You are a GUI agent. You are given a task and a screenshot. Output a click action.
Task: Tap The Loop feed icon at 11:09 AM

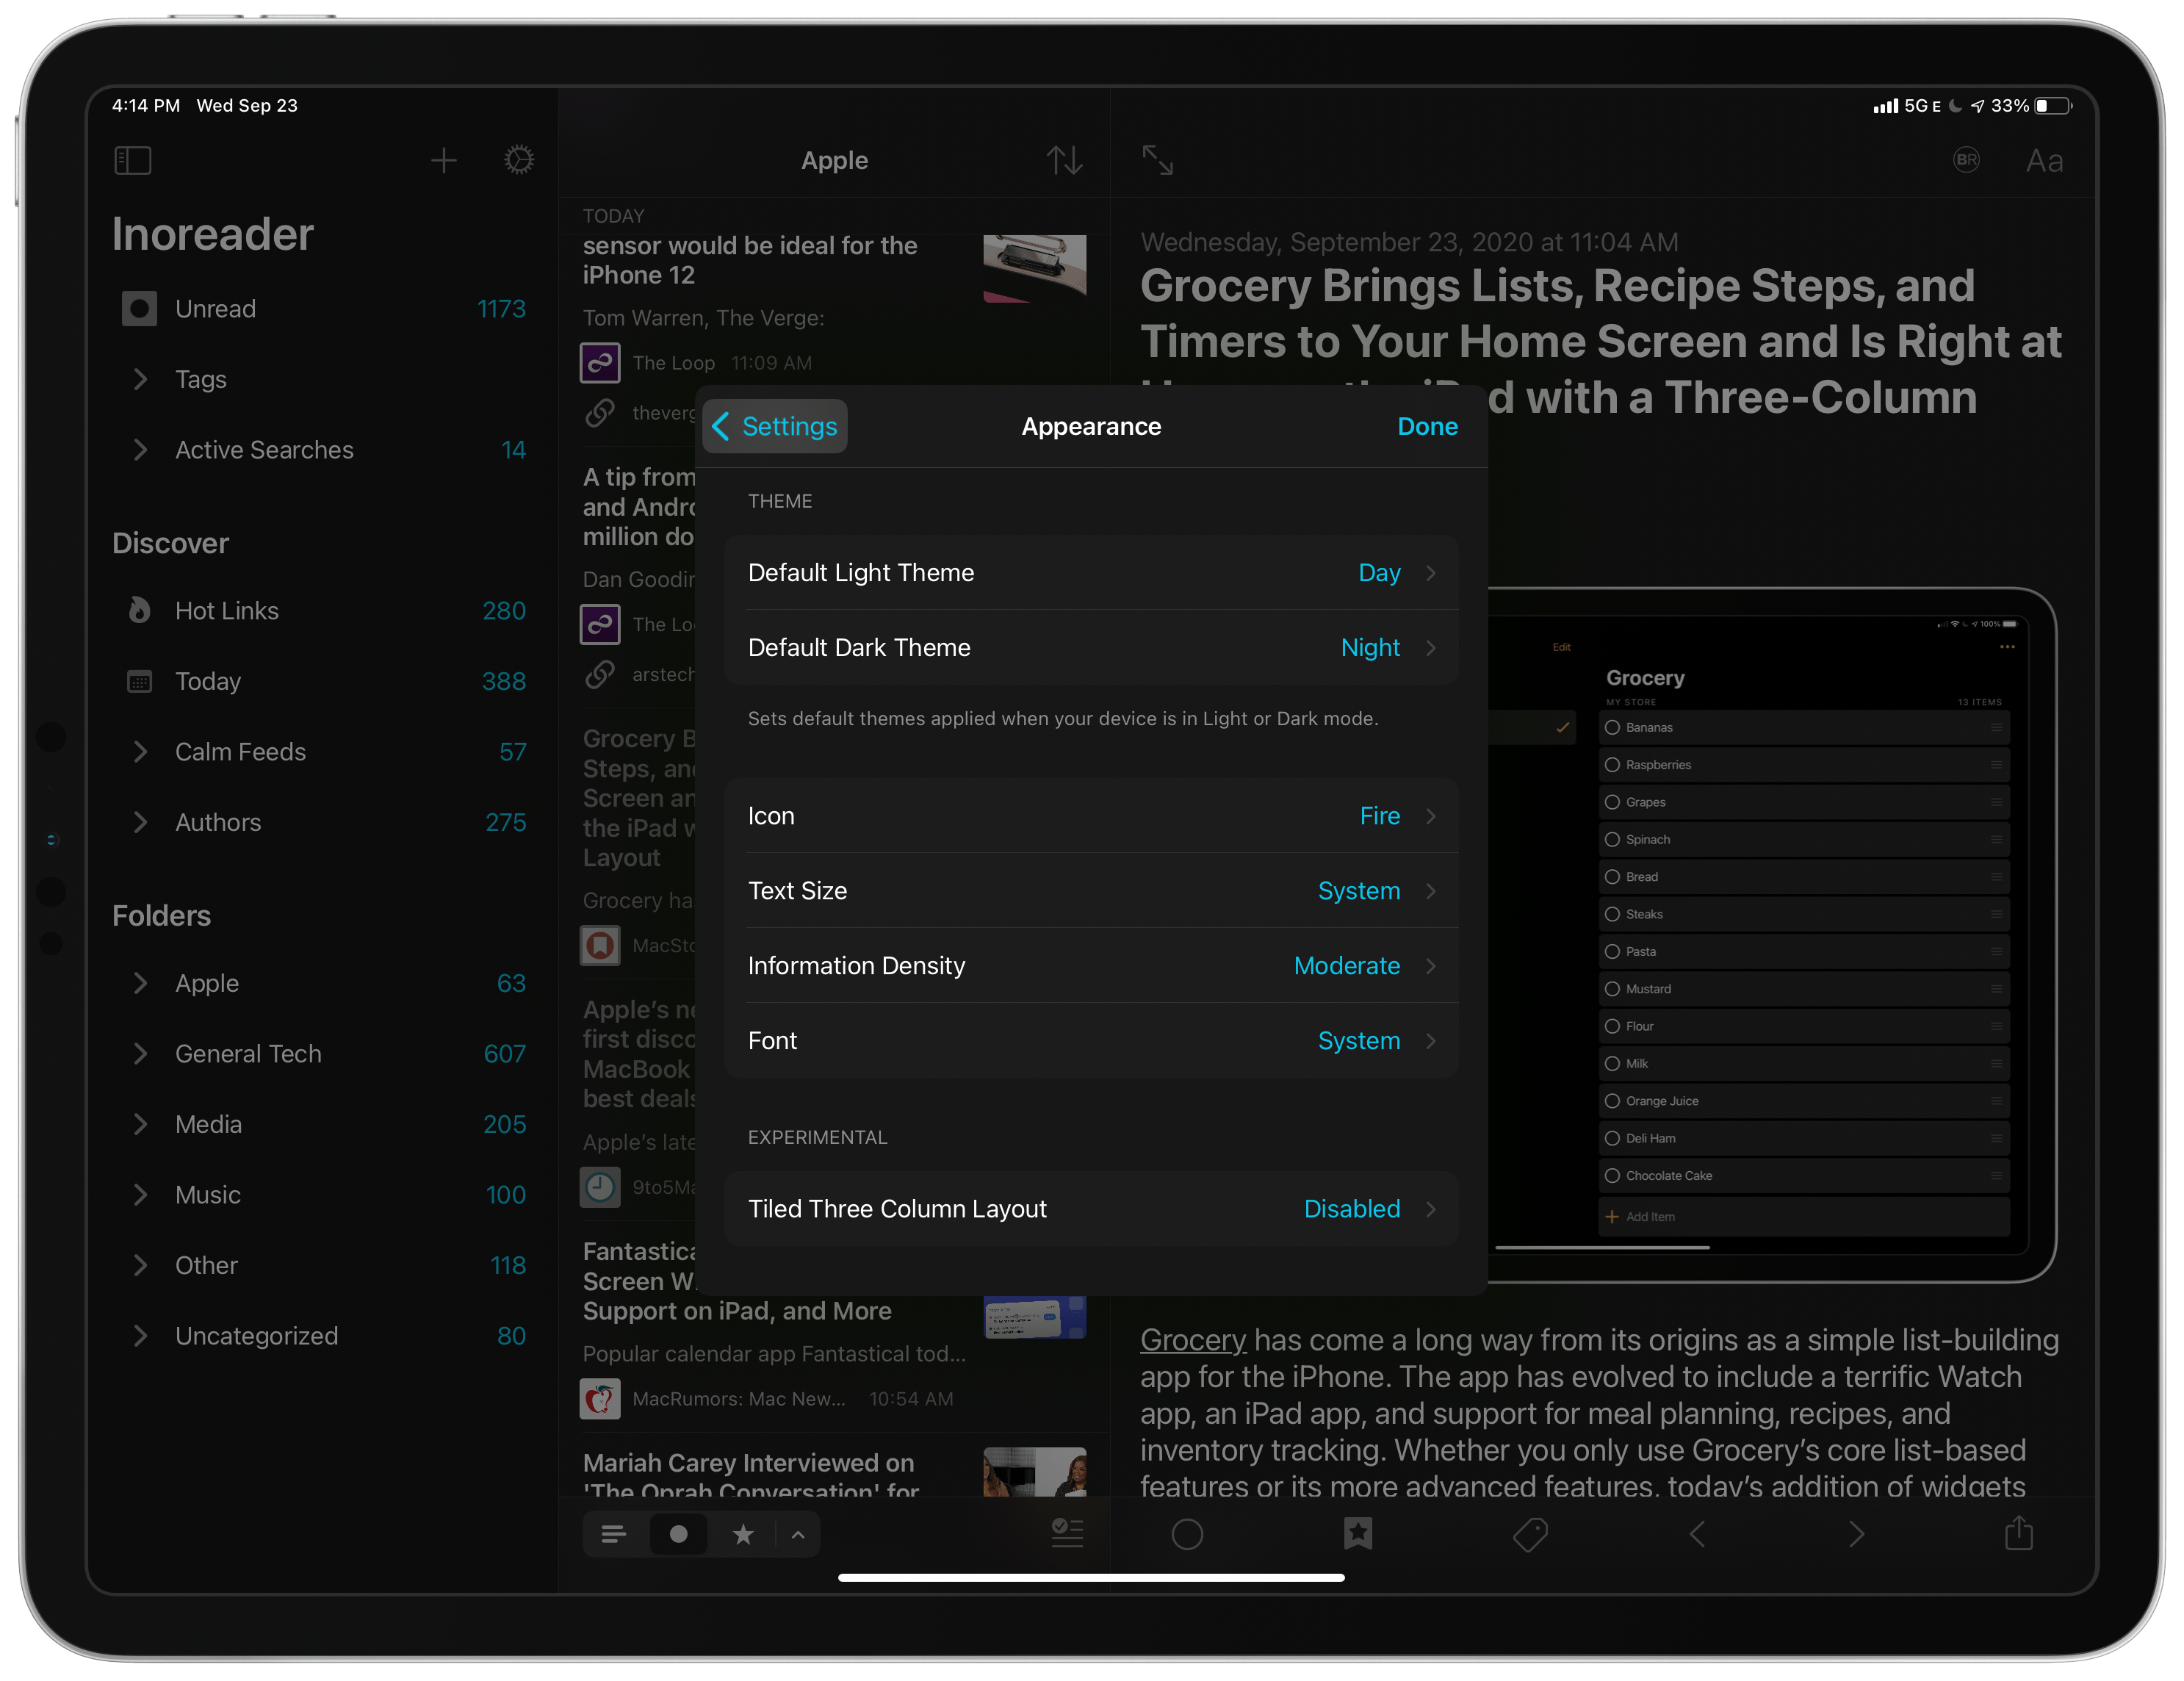[x=600, y=362]
